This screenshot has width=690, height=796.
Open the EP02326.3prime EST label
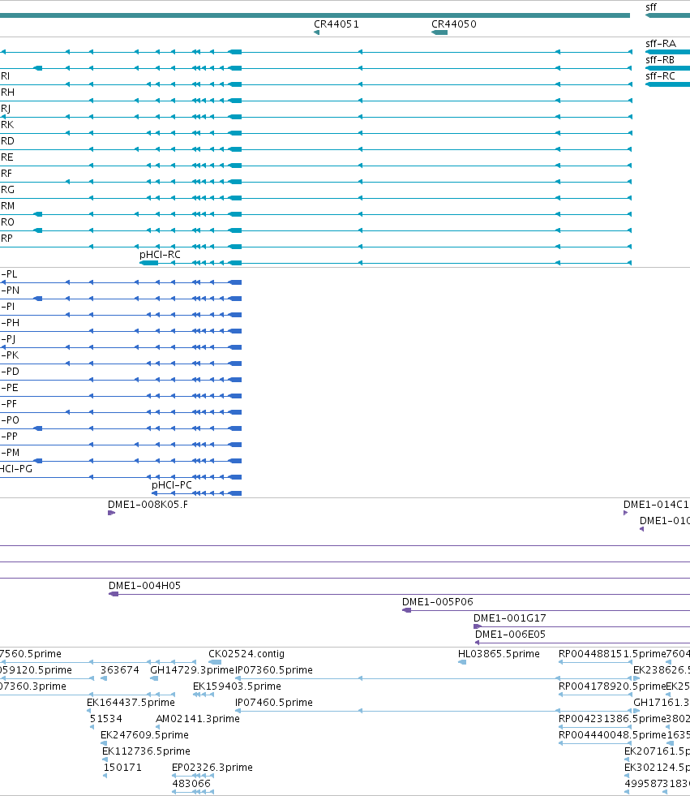[x=212, y=768]
